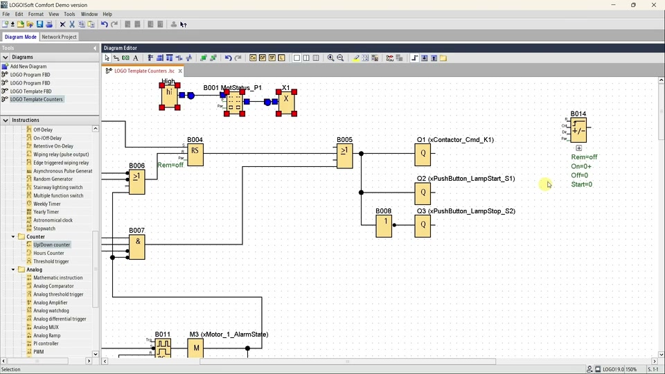Select Threshold trigger instruction
The width and height of the screenshot is (665, 374).
51,262
